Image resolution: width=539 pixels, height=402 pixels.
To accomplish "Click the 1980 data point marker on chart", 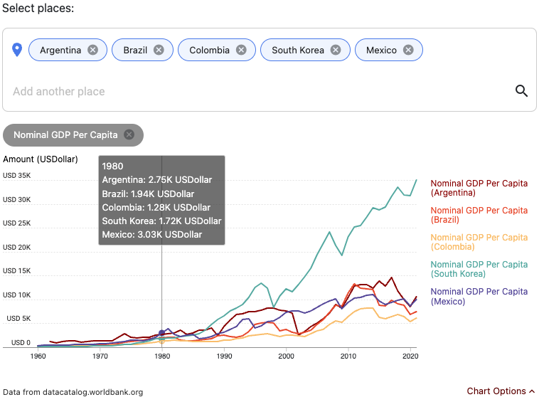I will (x=162, y=332).
